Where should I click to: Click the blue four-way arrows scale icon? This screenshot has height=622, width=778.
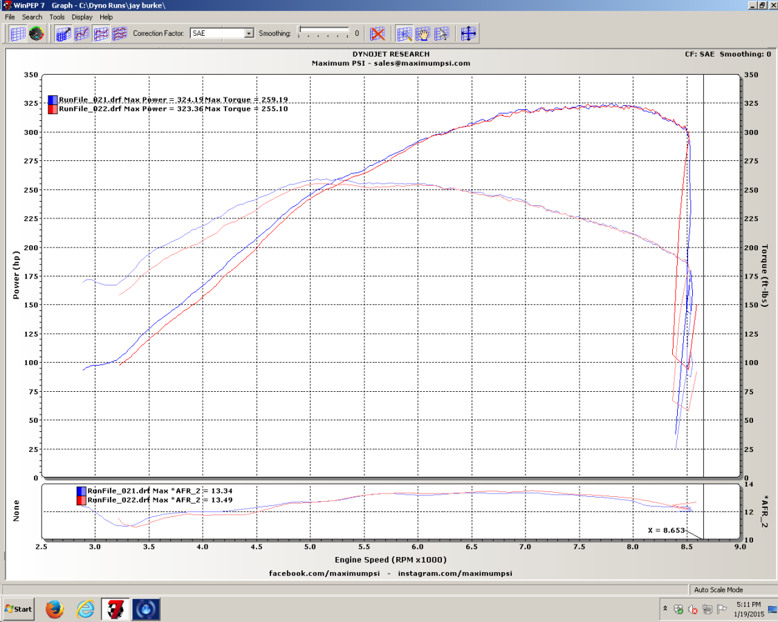pyautogui.click(x=468, y=34)
